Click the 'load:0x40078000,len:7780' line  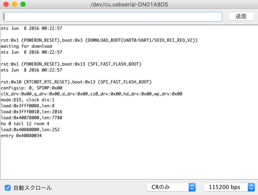pos(32,118)
